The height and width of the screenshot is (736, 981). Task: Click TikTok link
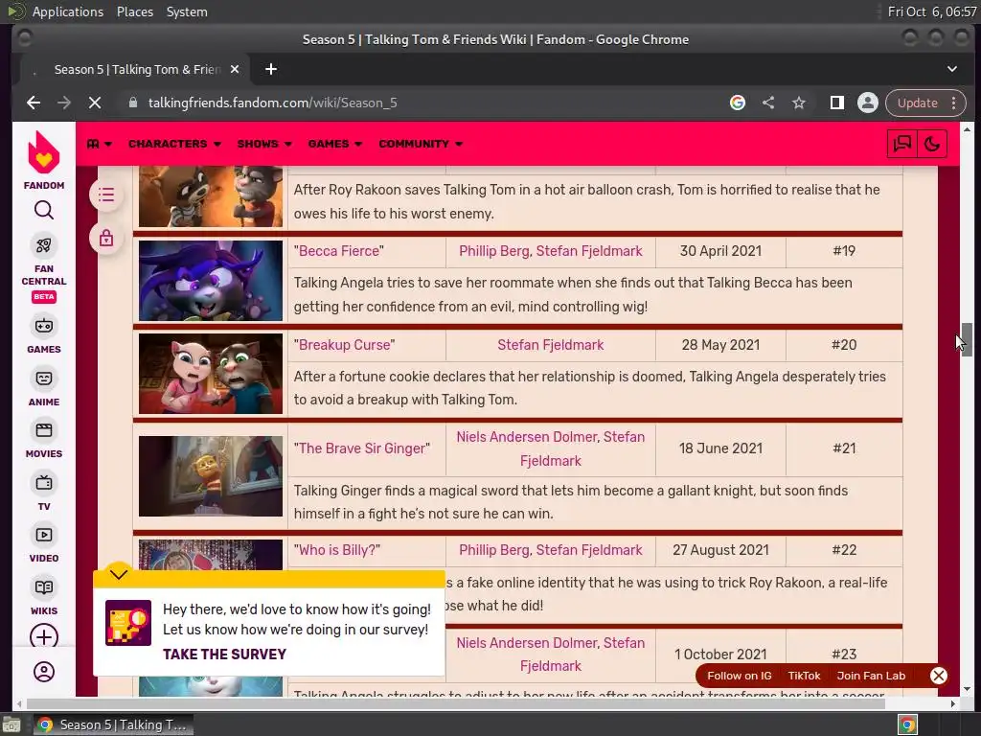804,676
